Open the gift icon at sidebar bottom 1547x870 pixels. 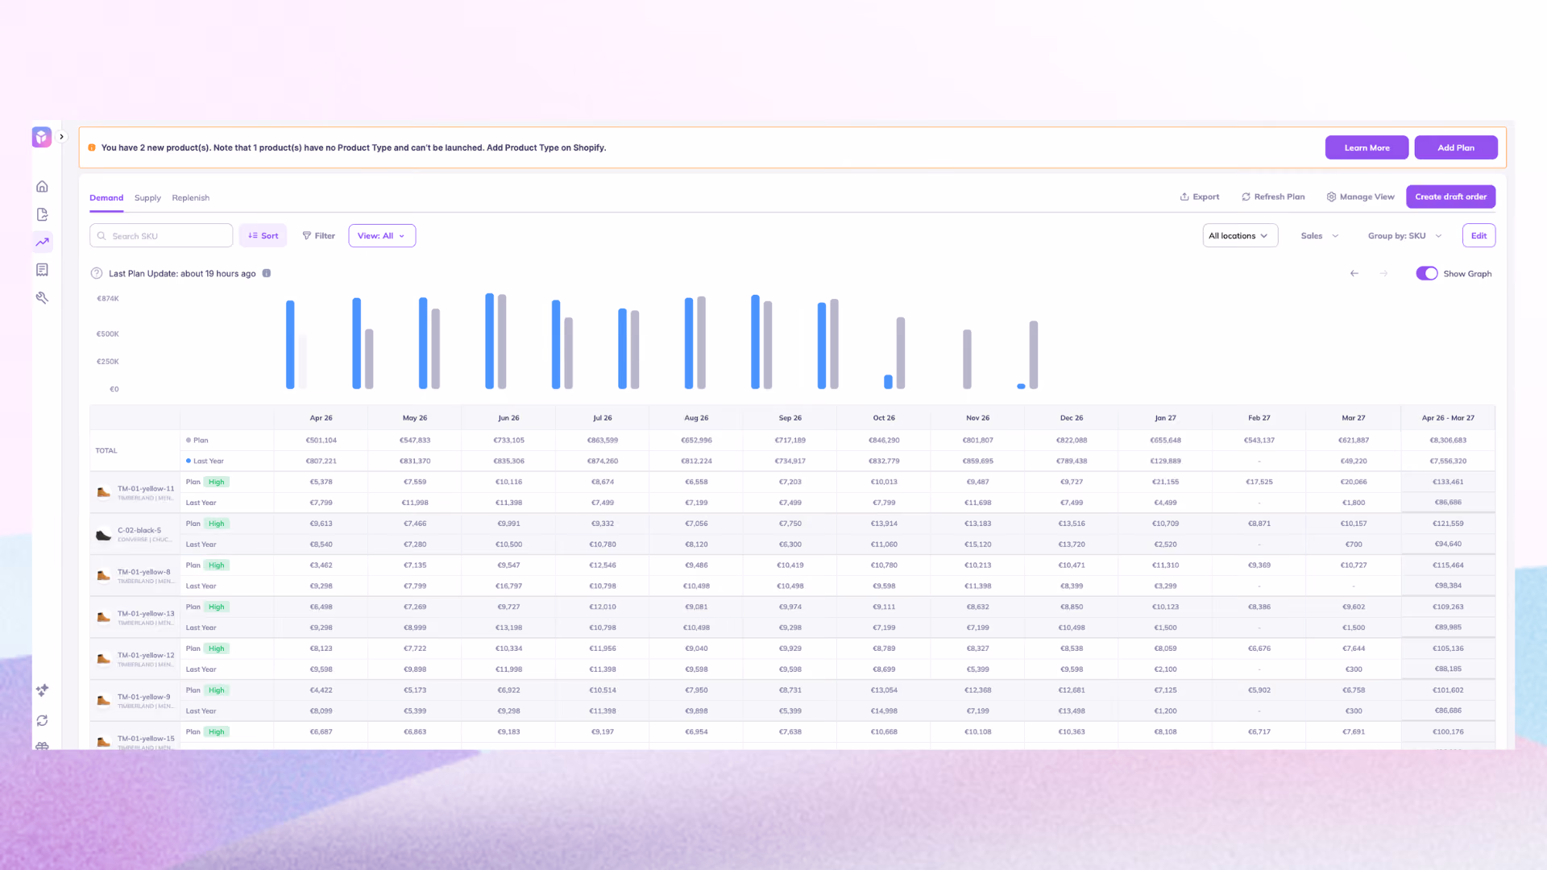42,746
